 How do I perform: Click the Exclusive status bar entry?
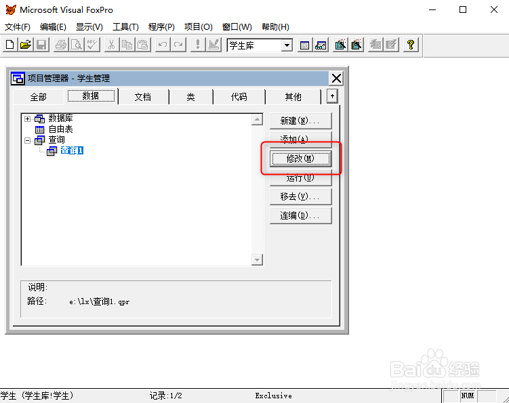click(x=273, y=396)
